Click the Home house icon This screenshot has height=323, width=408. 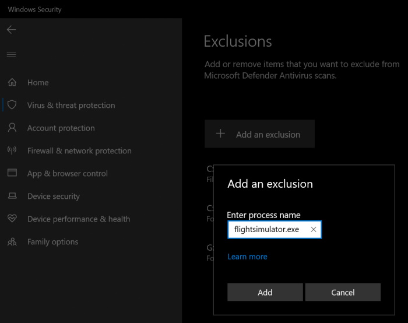[12, 82]
